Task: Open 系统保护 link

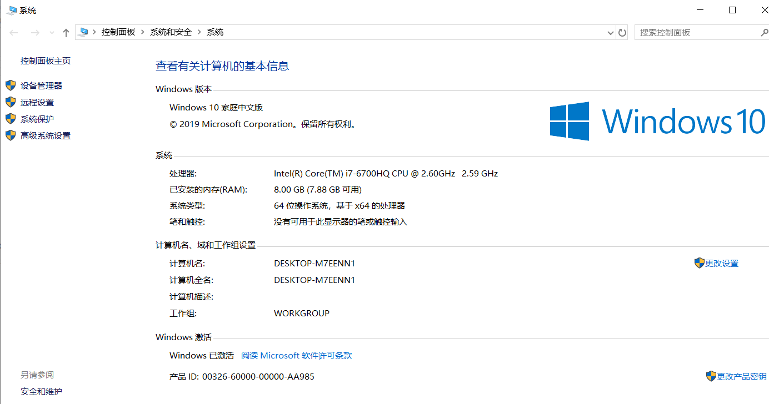Action: [37, 119]
